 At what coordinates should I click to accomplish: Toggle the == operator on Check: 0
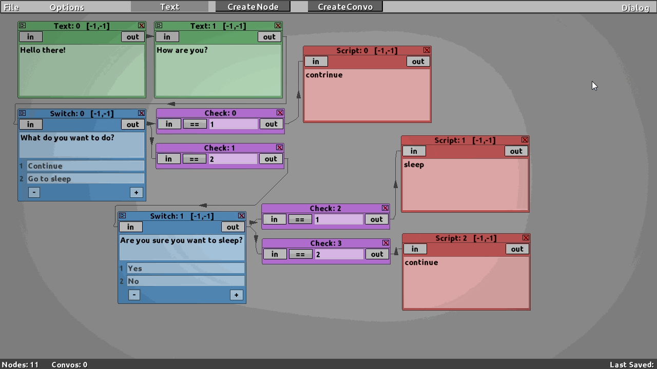click(195, 124)
